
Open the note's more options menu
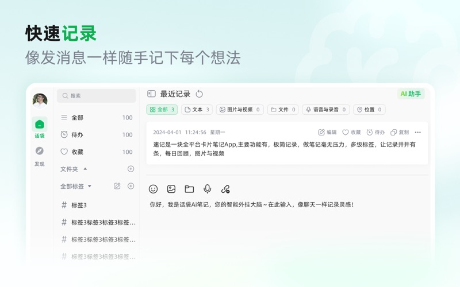417,132
